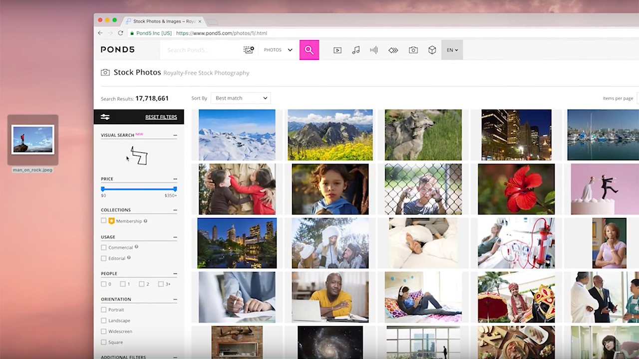The image size is (639, 359).
Task: Check the Editorial usage box
Action: [104, 258]
